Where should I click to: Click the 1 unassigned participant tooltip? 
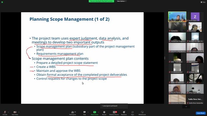pos(114,106)
